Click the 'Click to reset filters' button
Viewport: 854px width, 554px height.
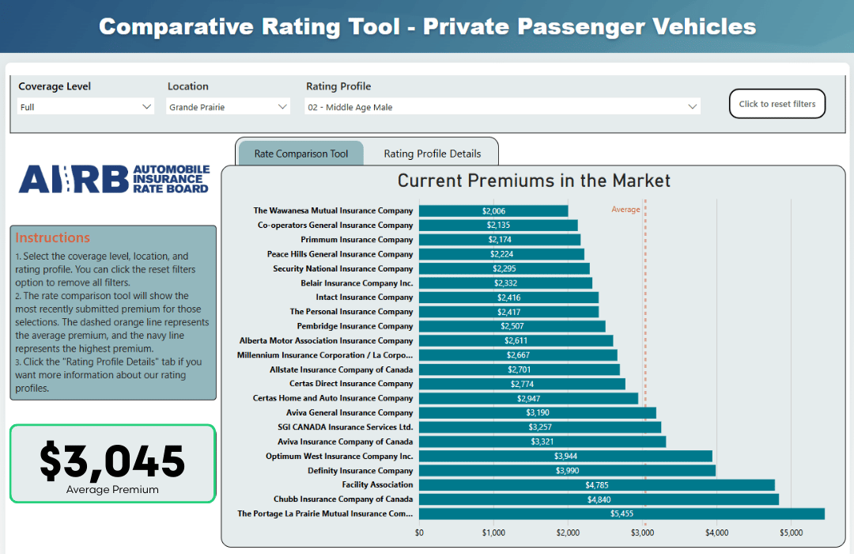coord(777,103)
